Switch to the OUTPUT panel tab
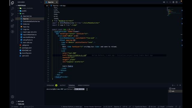 [63, 85]
